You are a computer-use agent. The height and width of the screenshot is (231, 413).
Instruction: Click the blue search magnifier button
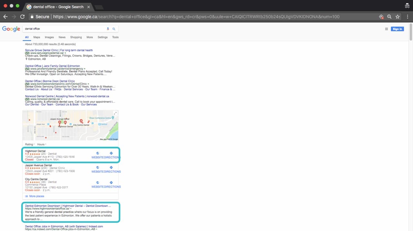coord(114,29)
